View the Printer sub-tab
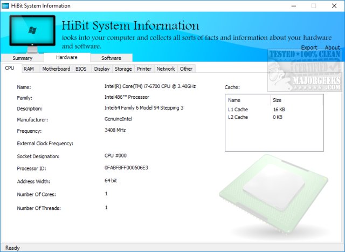The image size is (345, 252). [144, 69]
